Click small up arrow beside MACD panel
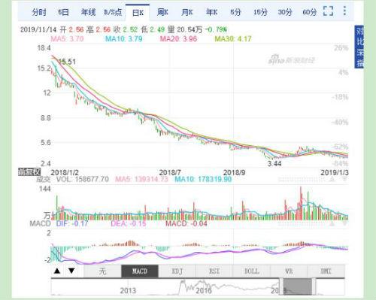376x300 pixels. click(332, 223)
